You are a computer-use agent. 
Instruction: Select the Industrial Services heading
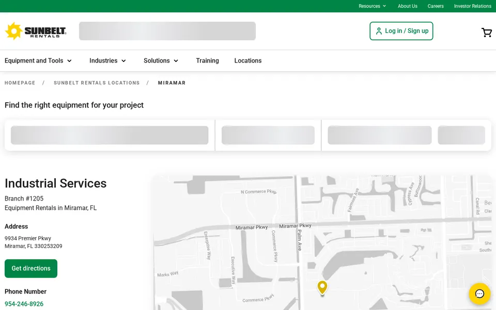point(56,183)
